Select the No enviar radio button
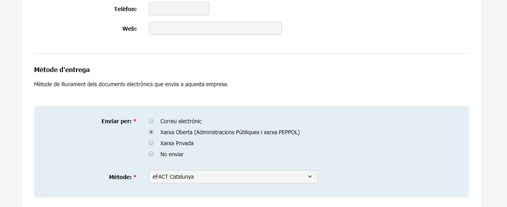The height and width of the screenshot is (207, 507). 151,154
